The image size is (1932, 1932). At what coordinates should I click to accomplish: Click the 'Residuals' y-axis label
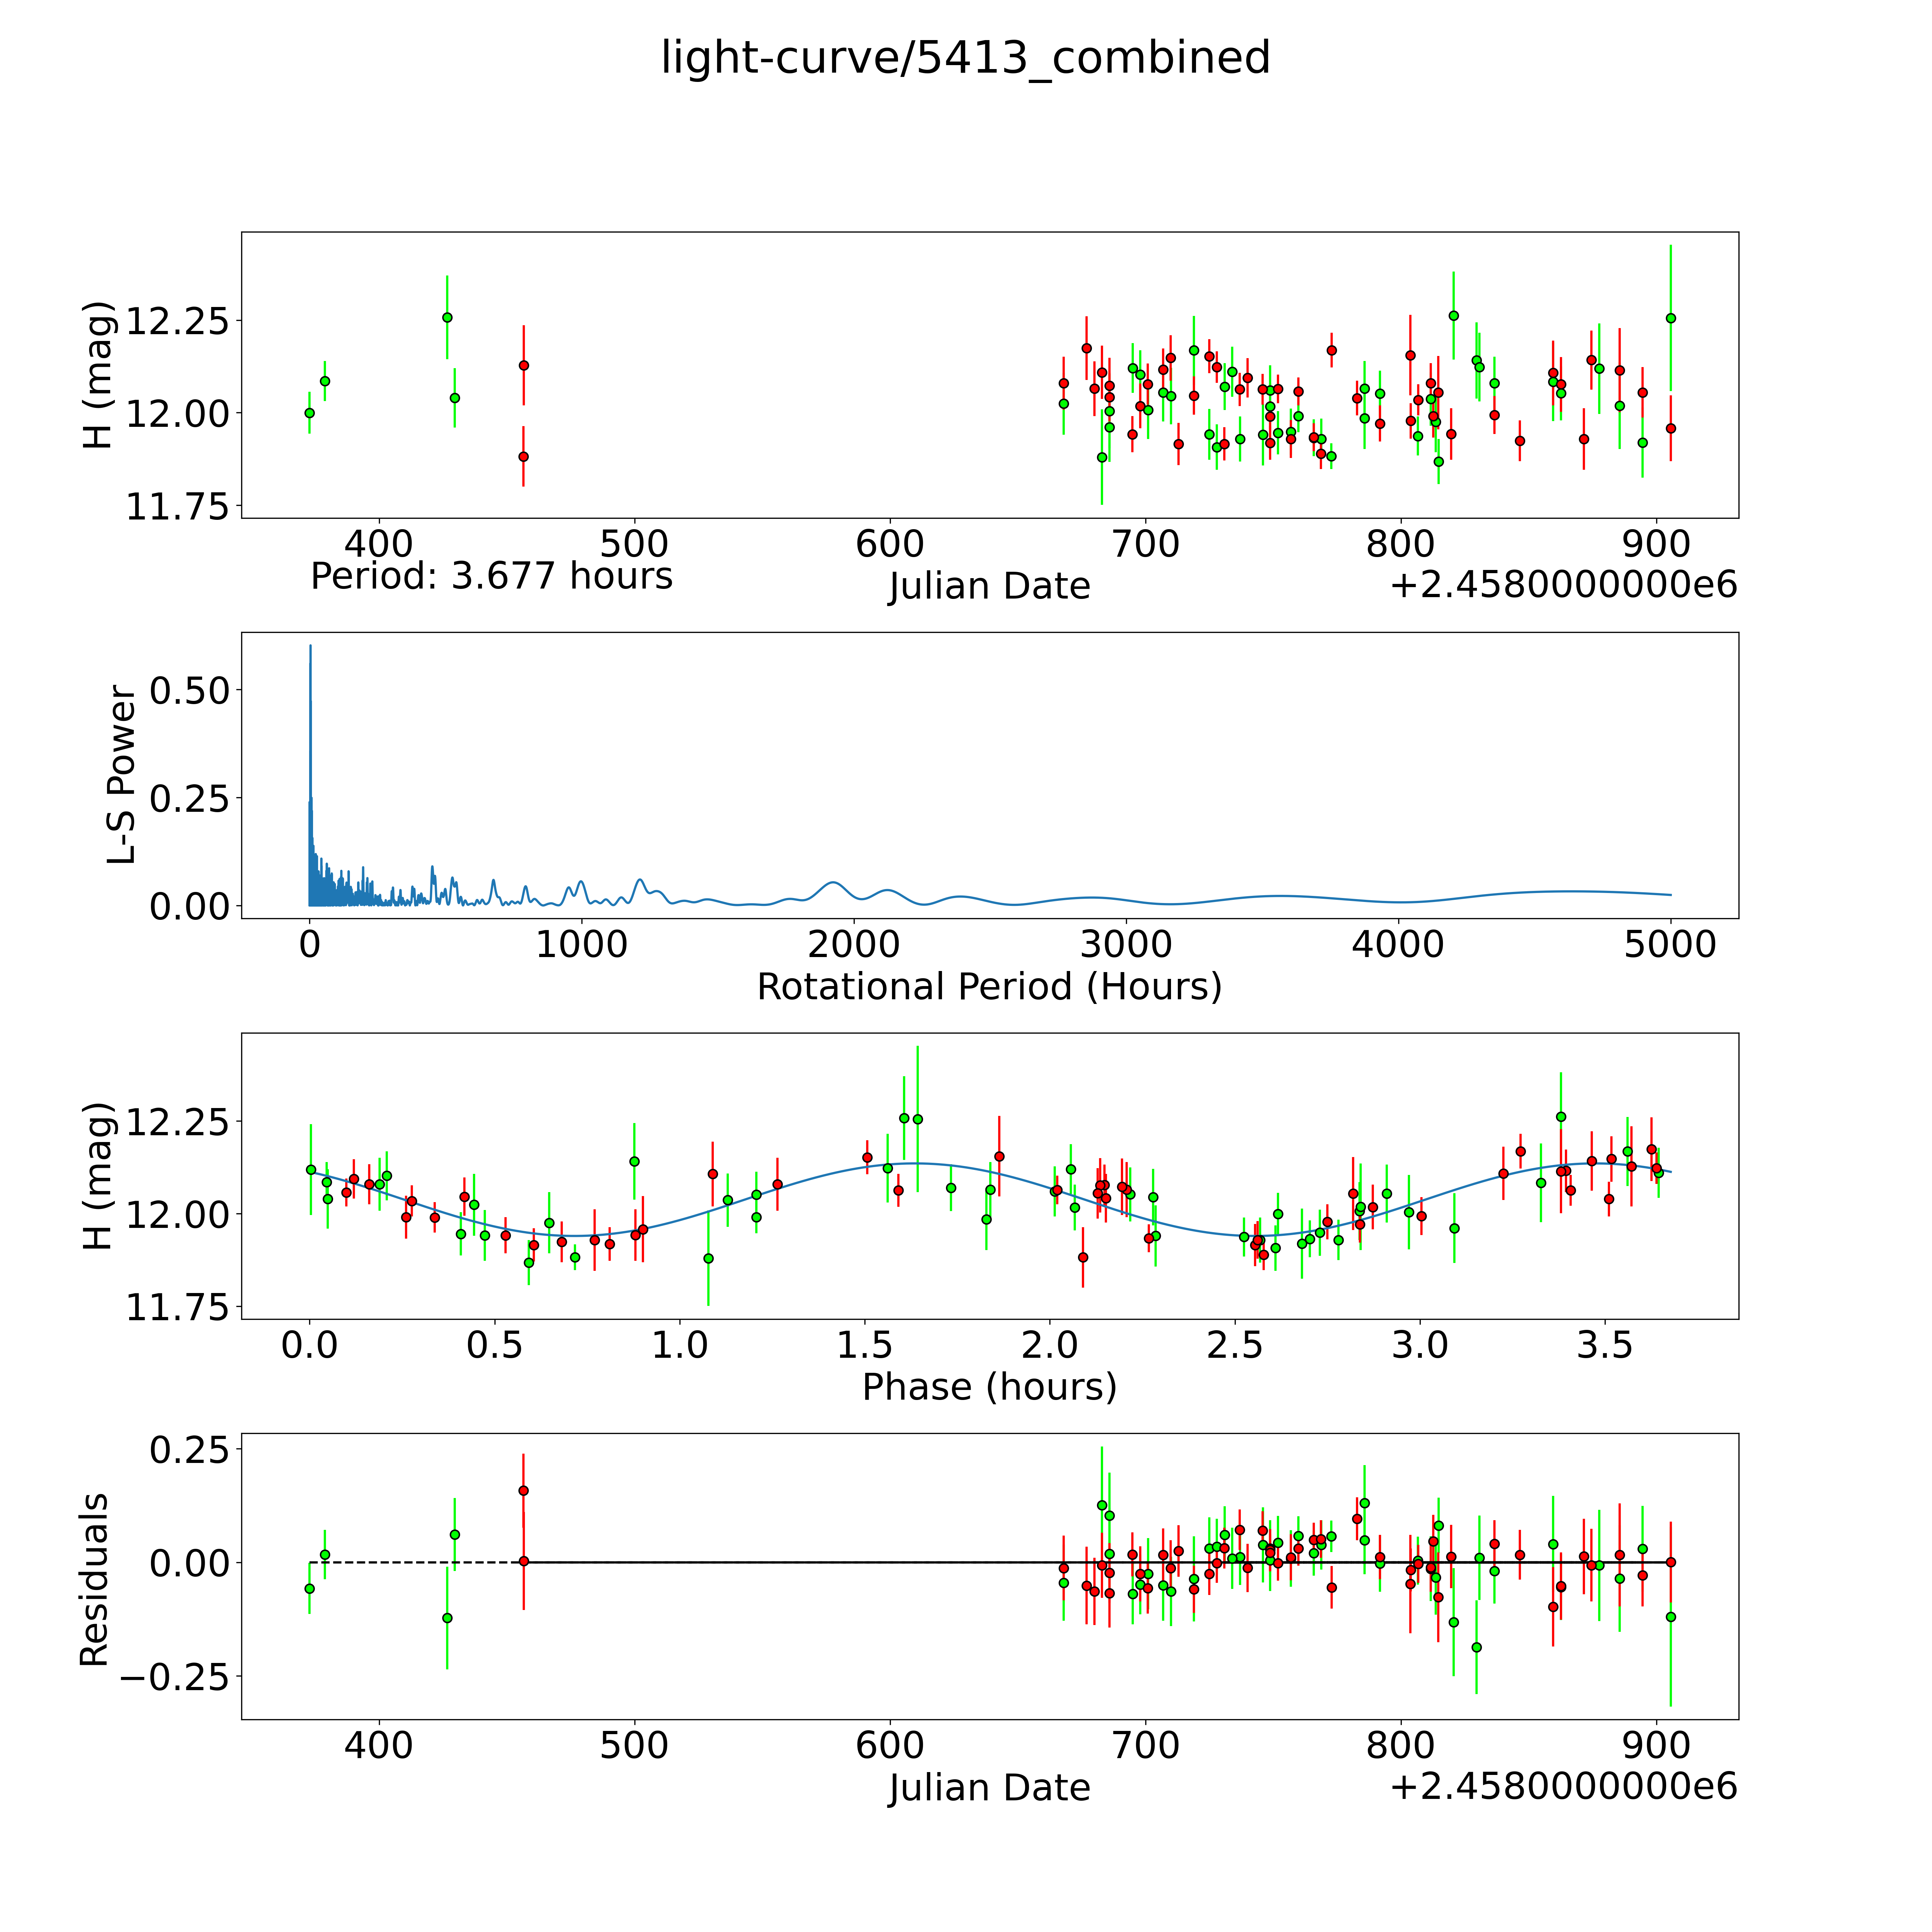(x=93, y=1580)
